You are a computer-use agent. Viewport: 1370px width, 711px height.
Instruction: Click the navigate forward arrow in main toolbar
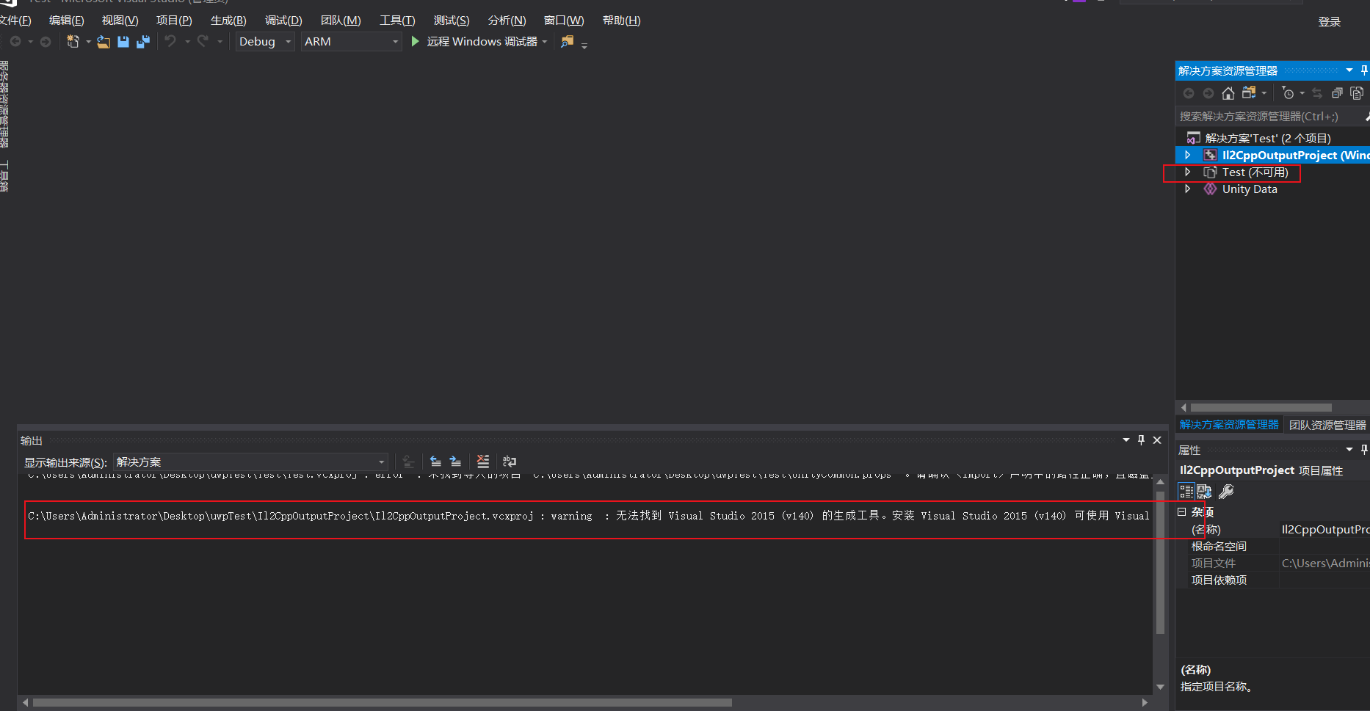tap(46, 42)
